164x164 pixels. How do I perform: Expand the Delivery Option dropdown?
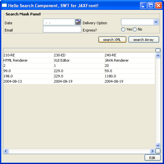point(156,22)
